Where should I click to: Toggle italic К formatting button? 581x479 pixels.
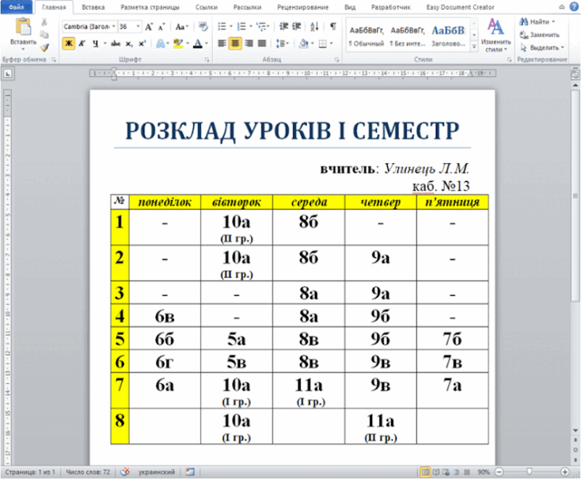tap(82, 44)
